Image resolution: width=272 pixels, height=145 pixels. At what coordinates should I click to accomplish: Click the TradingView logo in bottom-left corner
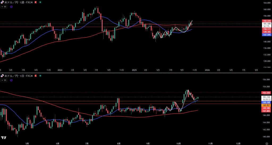[3, 138]
